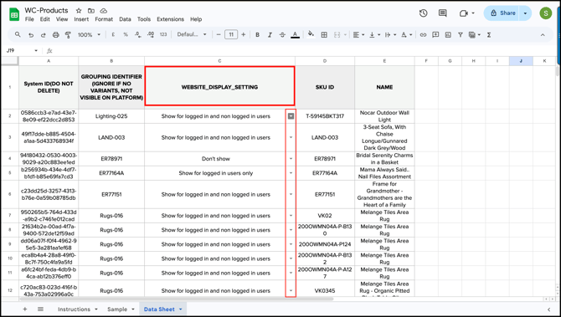Select the paint format tool

coord(68,34)
